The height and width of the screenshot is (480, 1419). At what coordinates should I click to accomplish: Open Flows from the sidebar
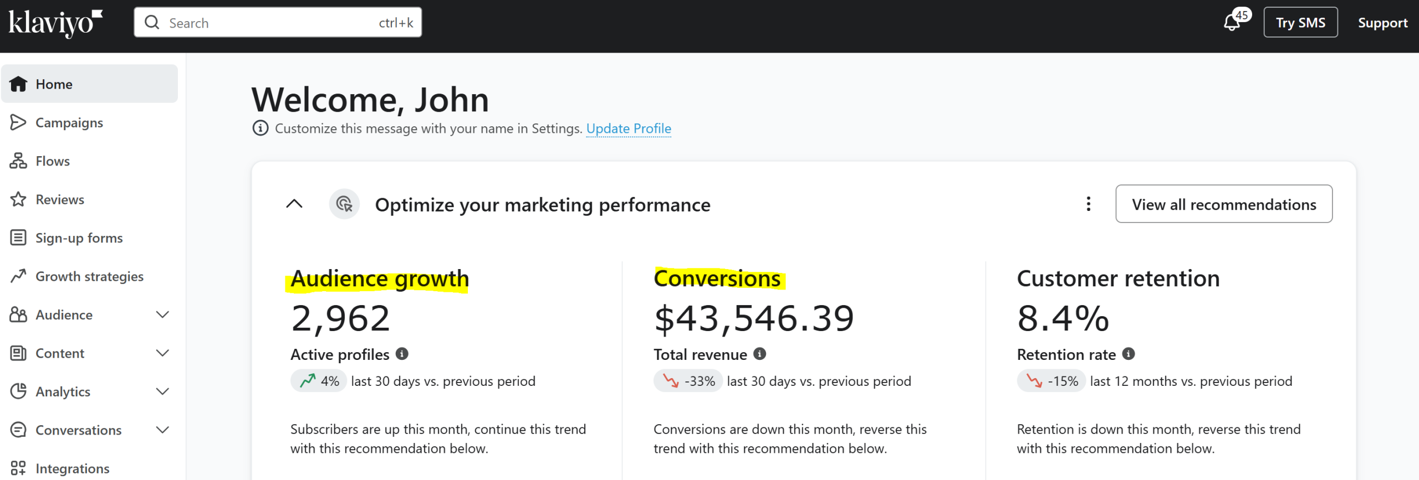click(53, 161)
